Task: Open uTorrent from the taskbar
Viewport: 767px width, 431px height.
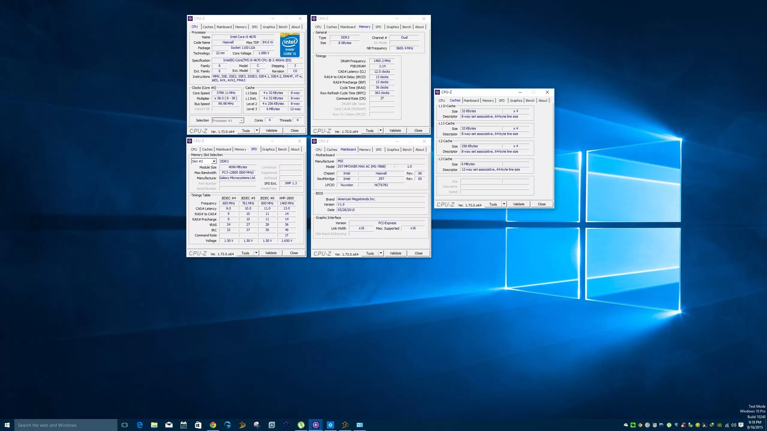Action: [301, 425]
